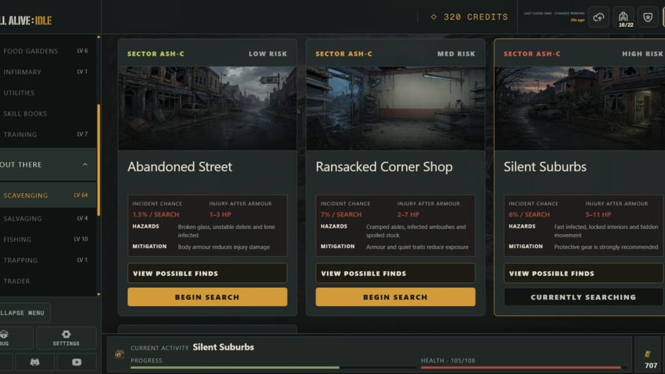Open Settings with the gear icon
Viewport: 665px width, 374px height.
tap(66, 337)
